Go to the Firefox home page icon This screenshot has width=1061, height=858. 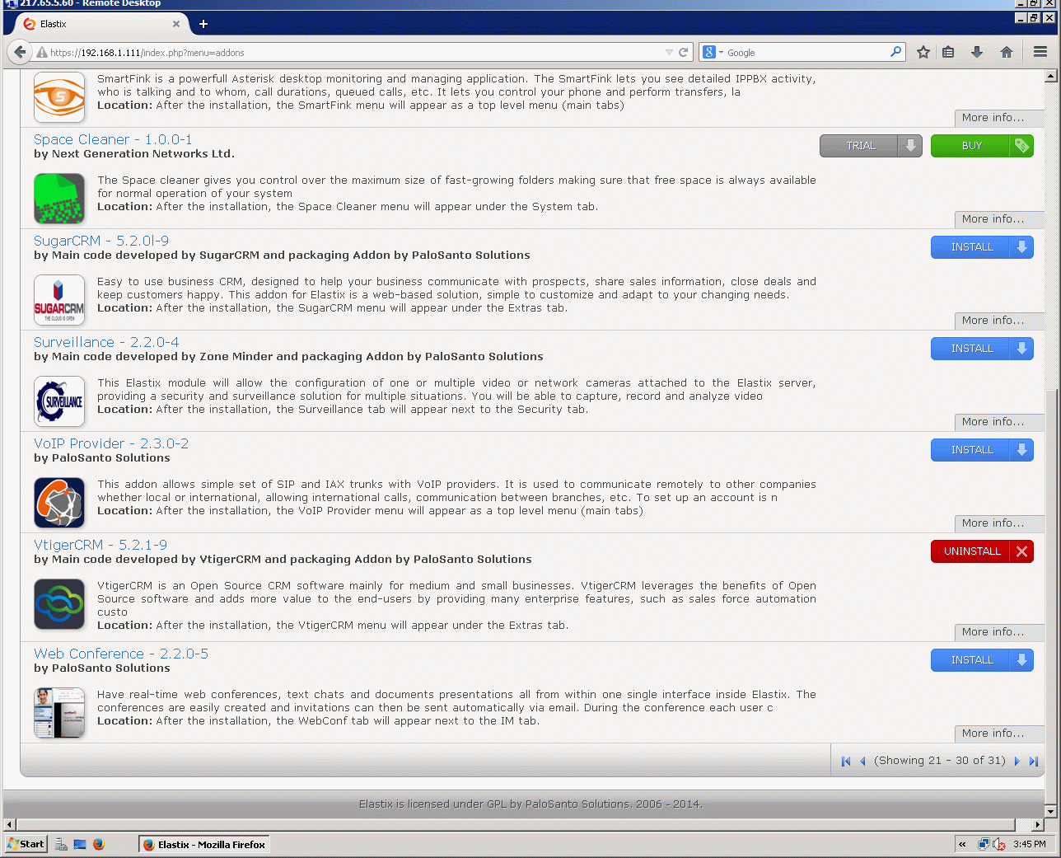point(1007,52)
